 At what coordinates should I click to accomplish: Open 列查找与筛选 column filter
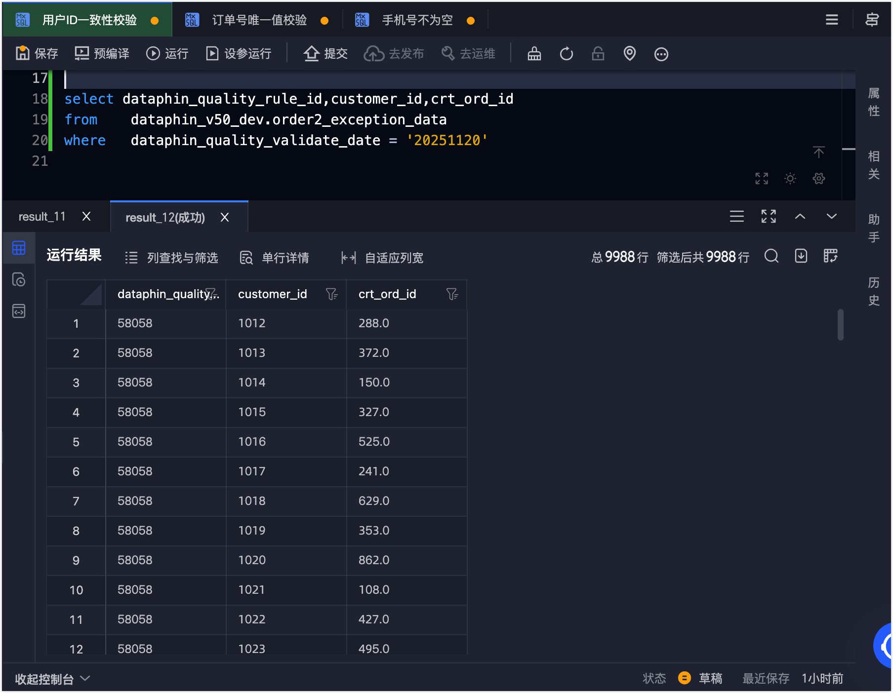pyautogui.click(x=171, y=258)
